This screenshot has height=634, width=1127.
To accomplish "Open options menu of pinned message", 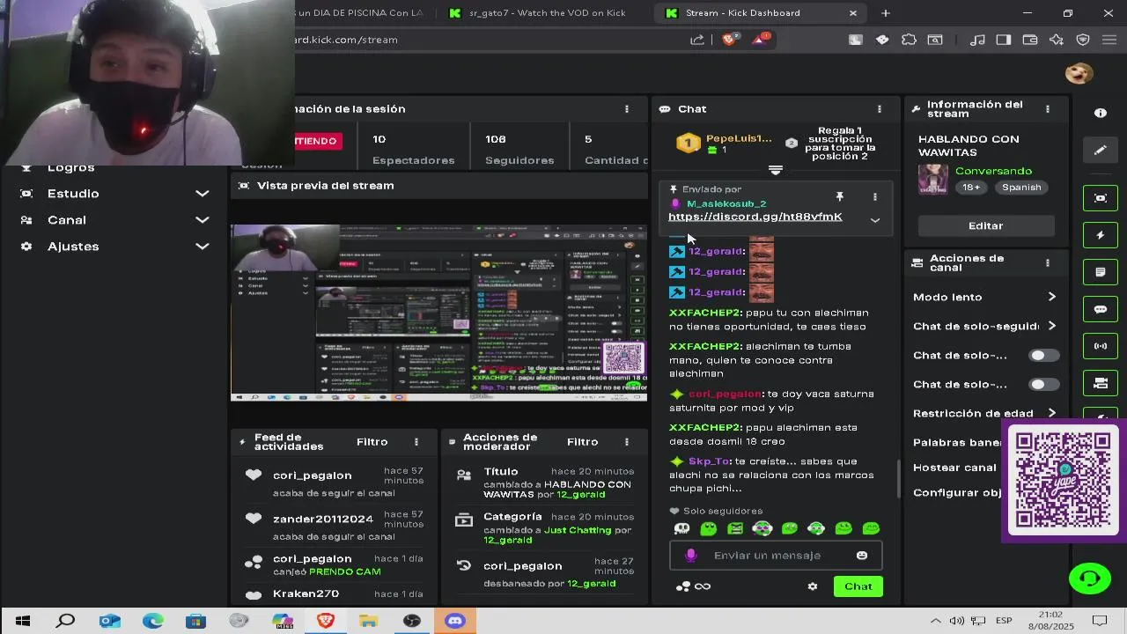I will click(x=874, y=196).
